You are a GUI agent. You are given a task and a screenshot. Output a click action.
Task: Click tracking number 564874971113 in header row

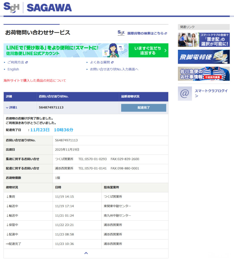point(51,108)
